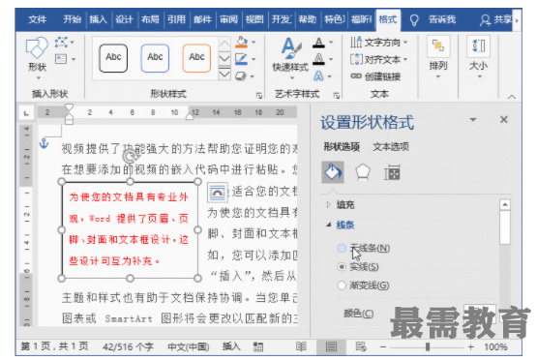
Task: Close the 设置形状格式 pane
Action: tap(503, 120)
